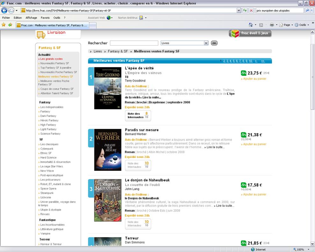Viewport: 315px width, 252px height.
Task: Go to page 10 of best sellers
Action: tap(251, 61)
